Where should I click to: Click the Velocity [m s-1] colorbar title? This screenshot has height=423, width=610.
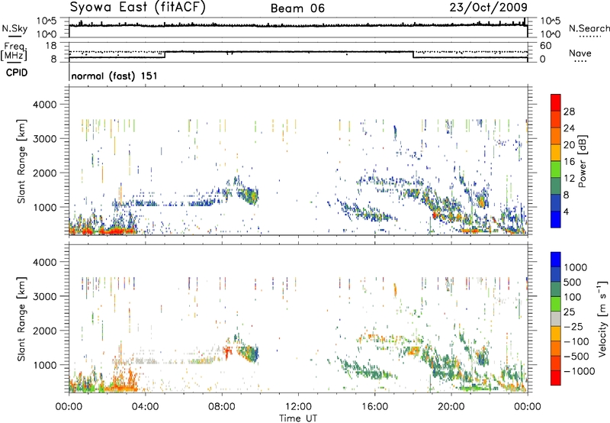tap(602, 318)
